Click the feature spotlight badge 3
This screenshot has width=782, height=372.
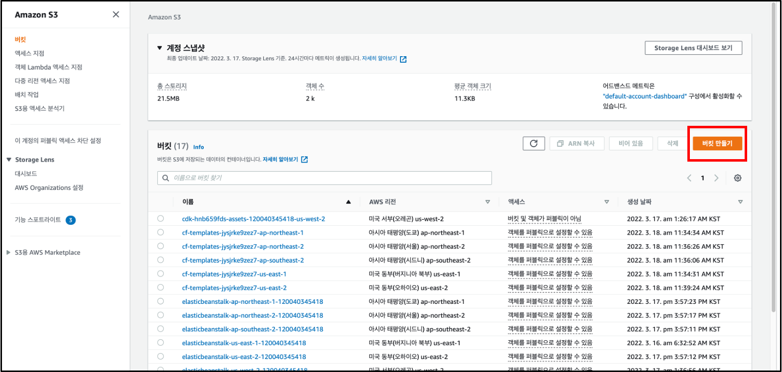pyautogui.click(x=71, y=220)
